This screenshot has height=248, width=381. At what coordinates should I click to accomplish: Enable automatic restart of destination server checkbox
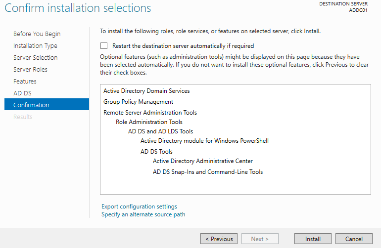(x=104, y=45)
